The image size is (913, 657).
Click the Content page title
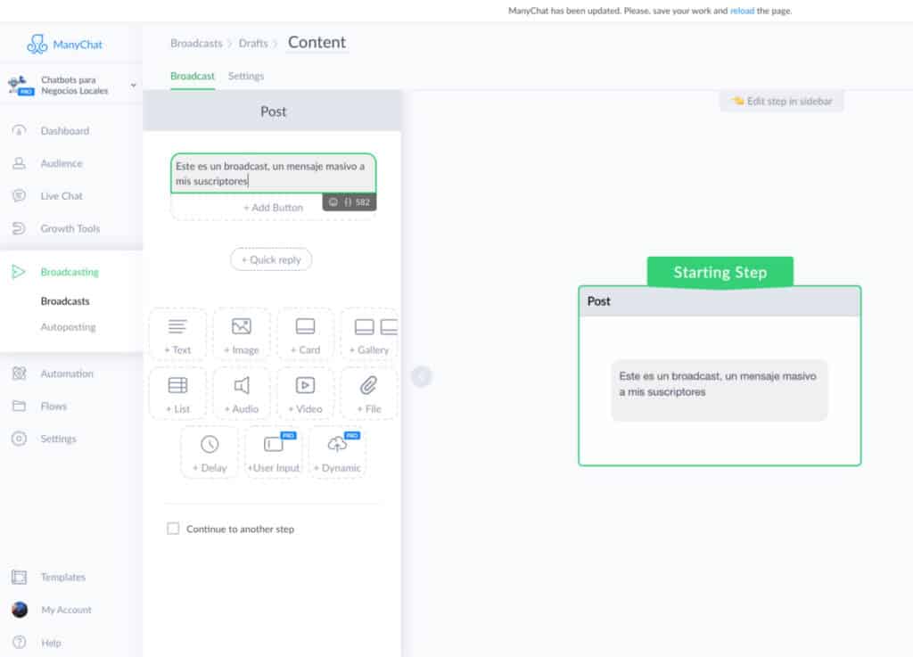(x=317, y=43)
